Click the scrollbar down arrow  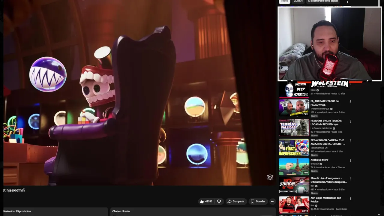379,214
